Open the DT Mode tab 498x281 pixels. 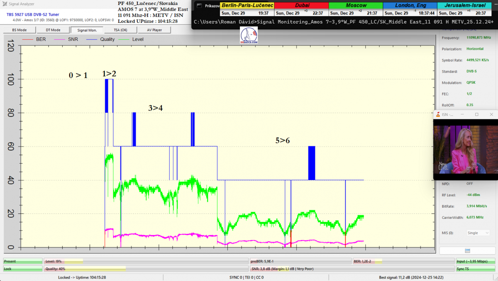click(x=53, y=30)
